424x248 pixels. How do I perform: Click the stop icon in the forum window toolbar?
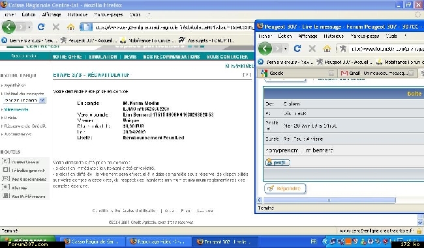coord(312,48)
